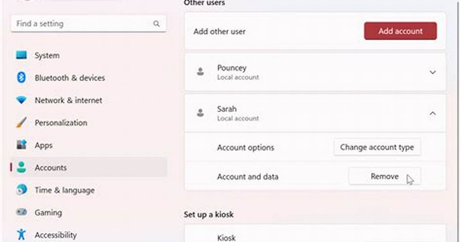Image resolution: width=461 pixels, height=242 pixels.
Task: Click the System monitor icon
Action: click(22, 55)
